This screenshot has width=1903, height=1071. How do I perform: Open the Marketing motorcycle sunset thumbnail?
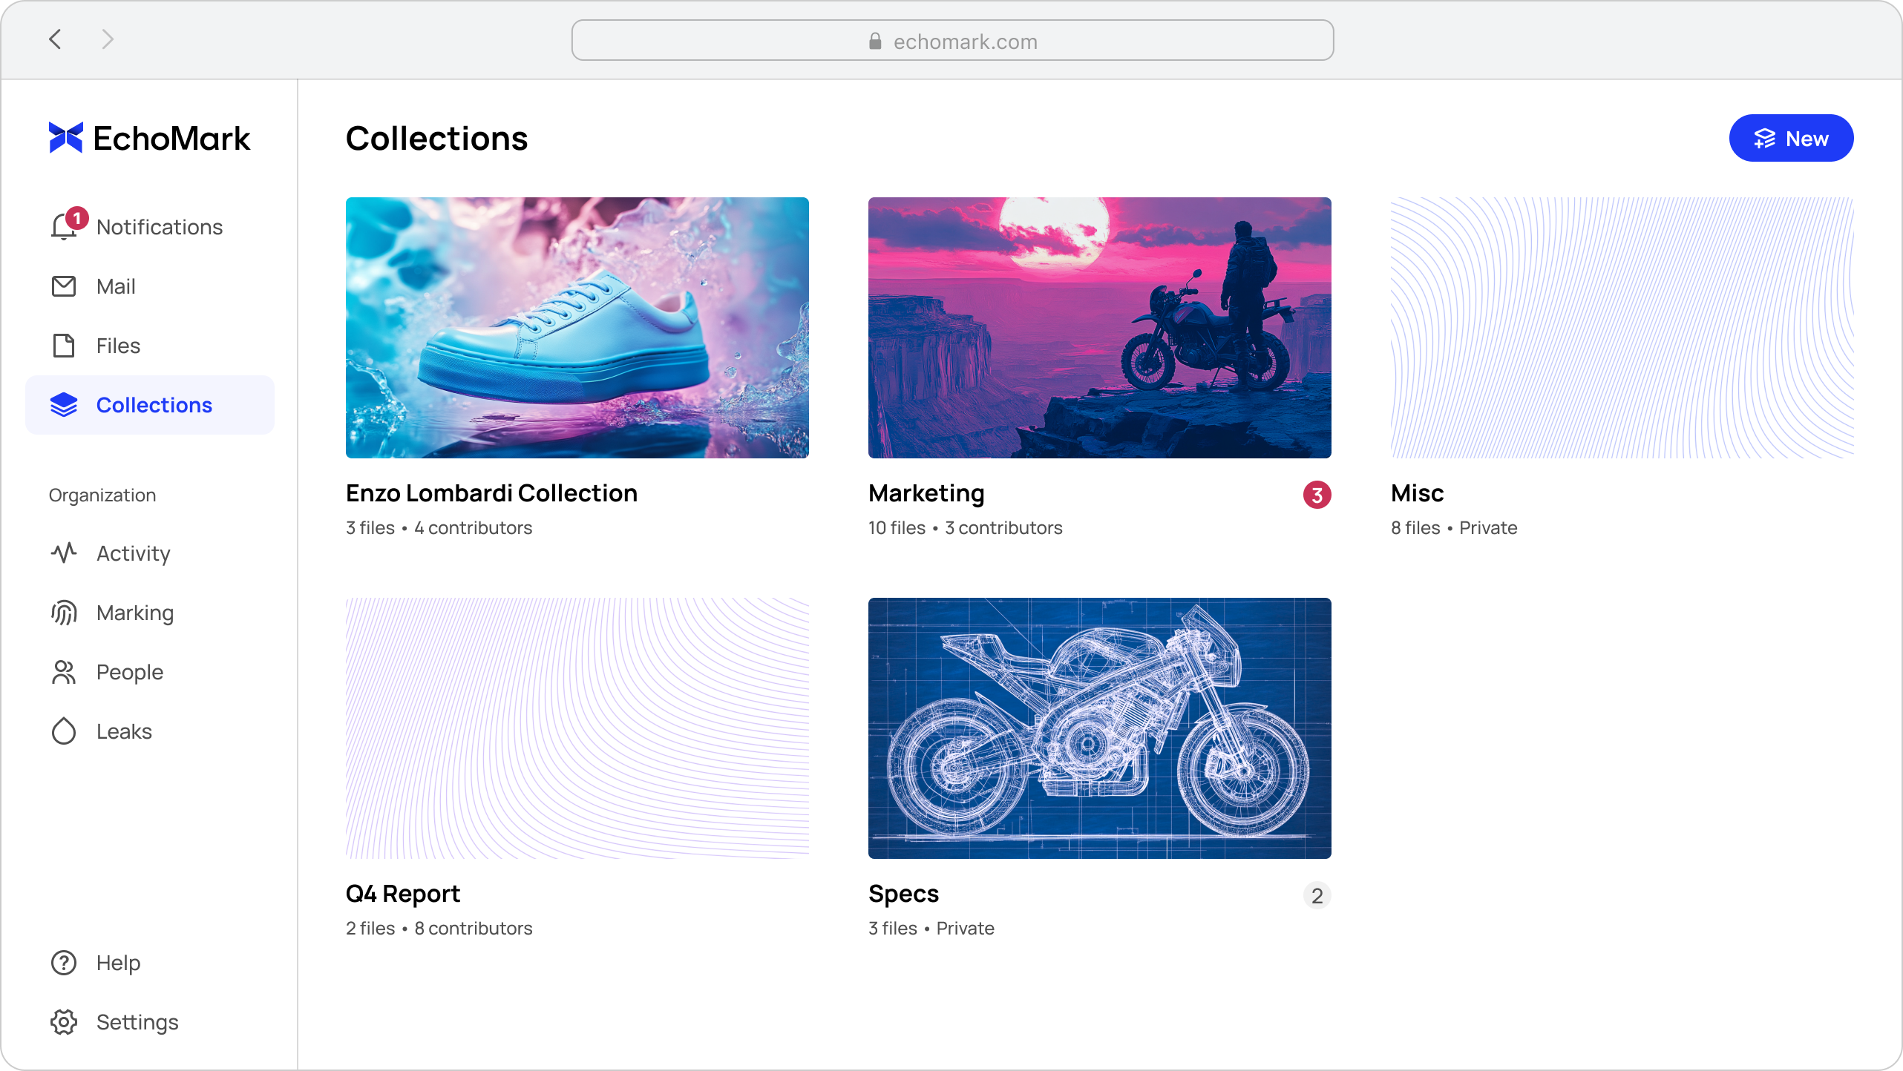coord(1100,328)
